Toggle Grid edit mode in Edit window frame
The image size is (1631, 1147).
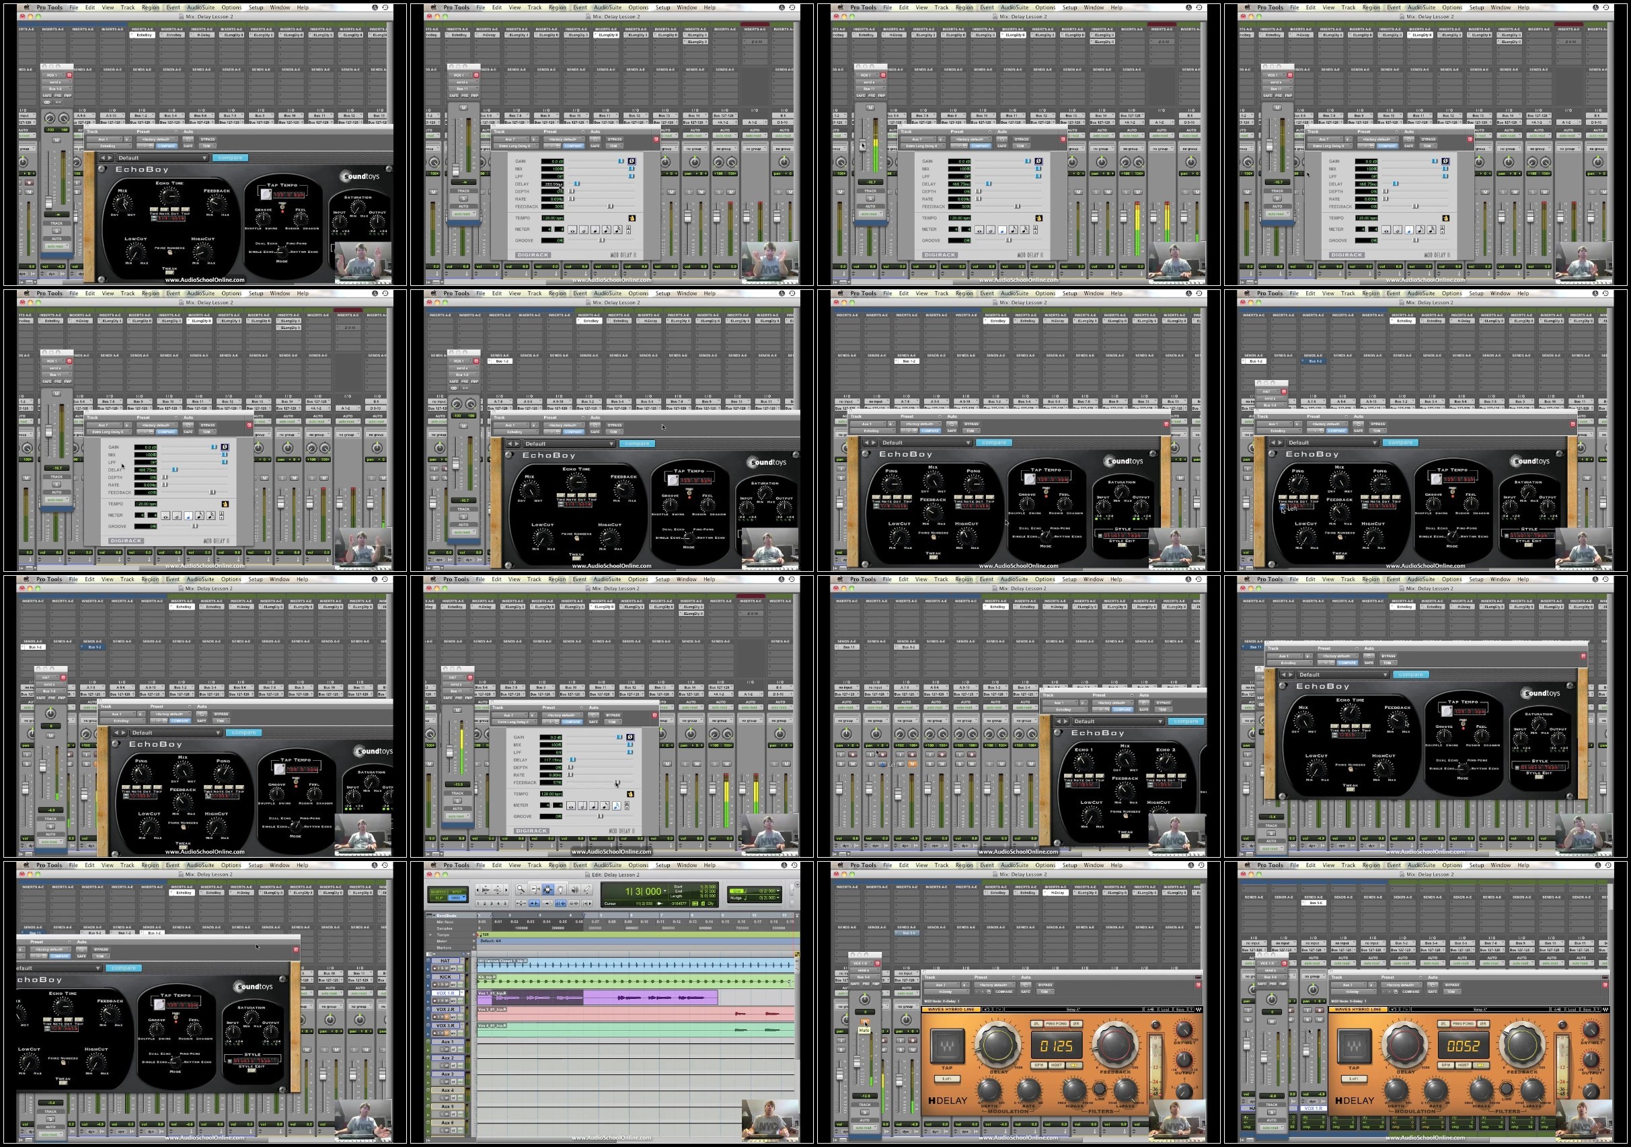point(457,898)
